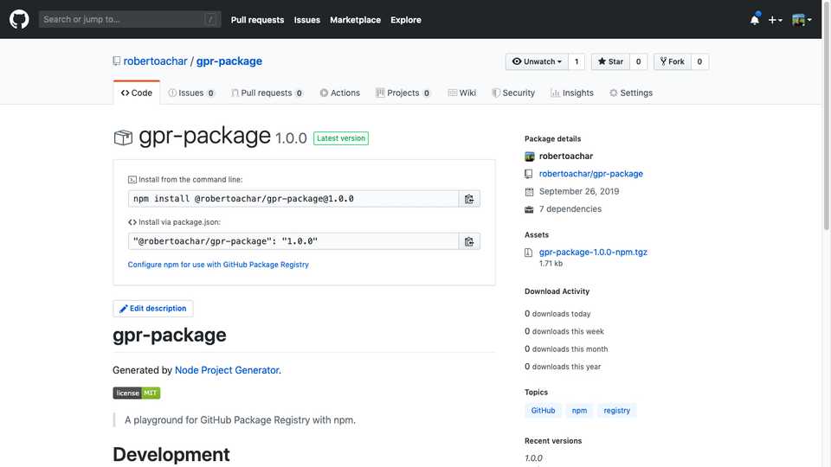831x467 pixels.
Task: Select the GitHub topic tag
Action: coord(544,410)
